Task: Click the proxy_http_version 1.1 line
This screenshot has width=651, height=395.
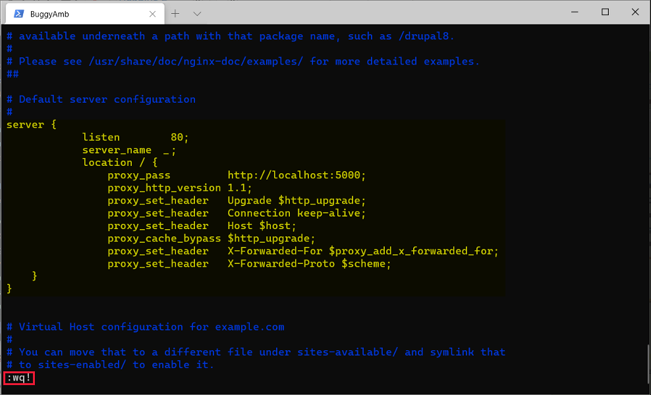Action: [x=179, y=188]
